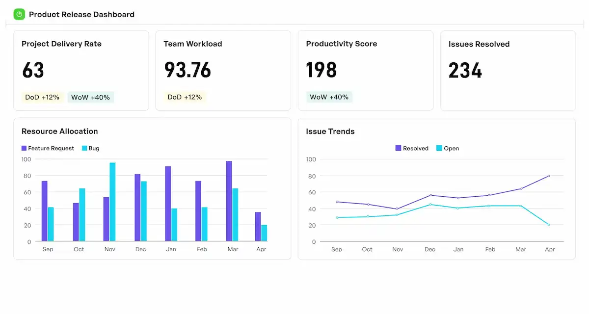Click the Product Release Dashboard title
Viewport: 589px width, 314px height.
[x=81, y=15]
